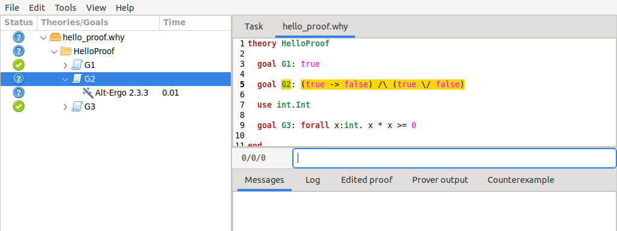Screen dimensions: 617x231
Task: Click the G1 goal scroll icon
Action: tap(77, 65)
